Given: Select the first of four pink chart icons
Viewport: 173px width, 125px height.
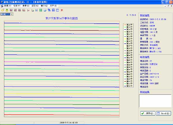Looking at the screenshot, I should point(11,10).
